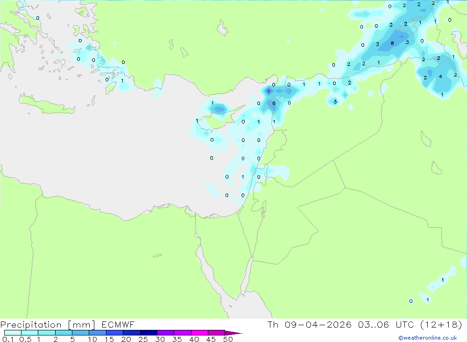Screen dimensions: 467x342
Task: Choose the 25–30 mm dark-blue swatch
Action: pyautogui.click(x=149, y=333)
